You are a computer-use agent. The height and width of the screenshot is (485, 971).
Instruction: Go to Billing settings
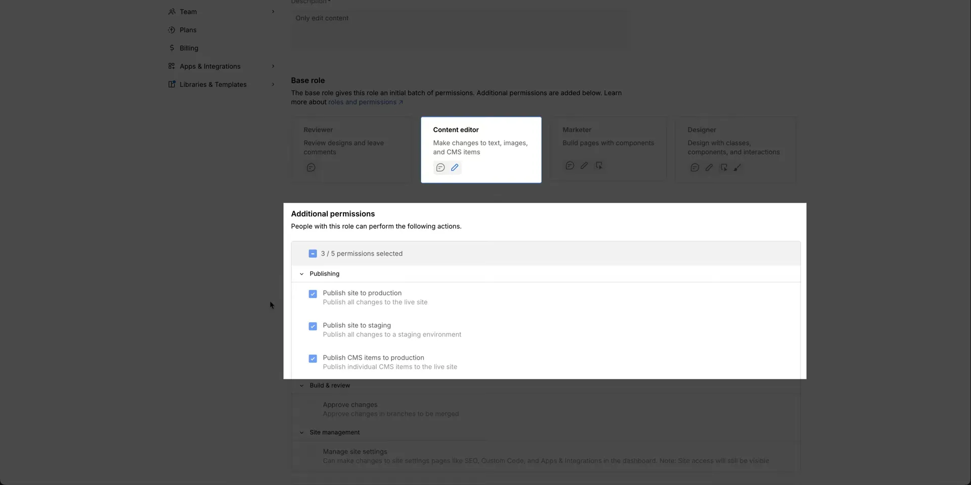(222, 48)
